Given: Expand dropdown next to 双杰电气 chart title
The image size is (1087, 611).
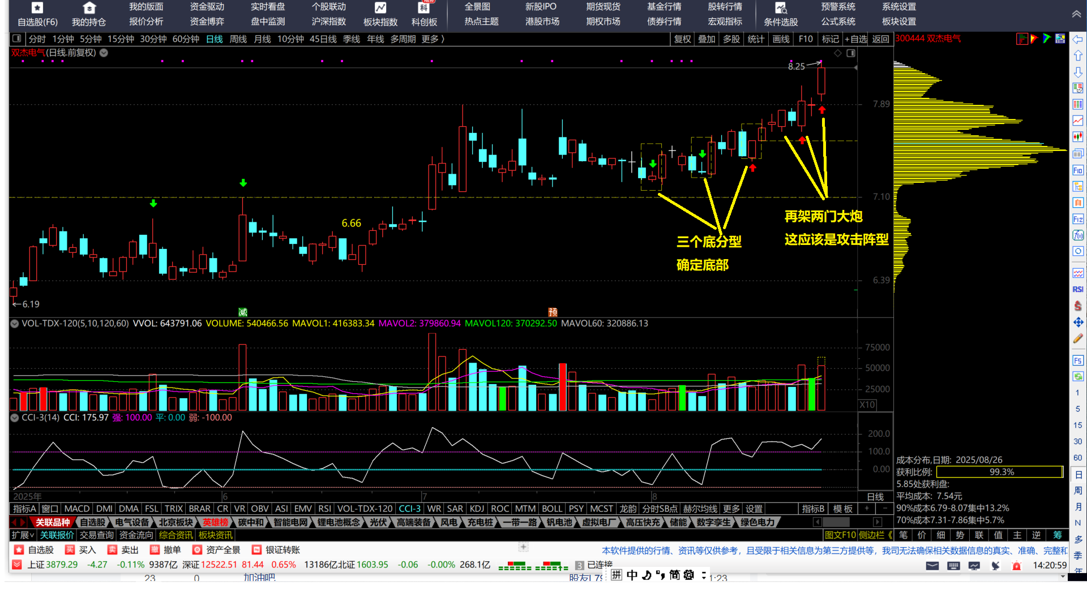Looking at the screenshot, I should pos(104,53).
